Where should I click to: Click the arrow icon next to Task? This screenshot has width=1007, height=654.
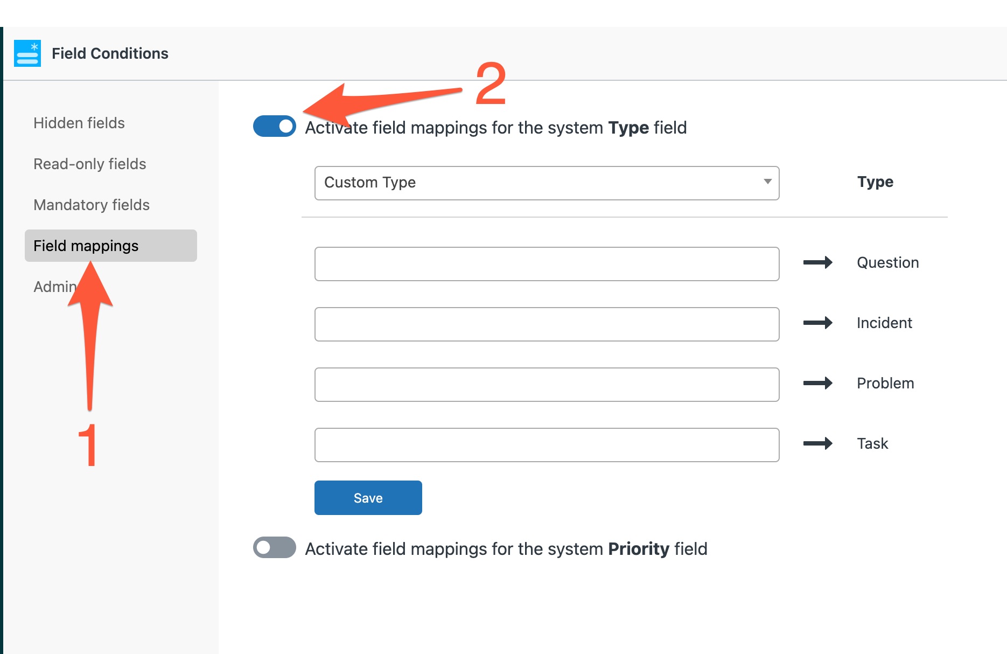(x=817, y=444)
